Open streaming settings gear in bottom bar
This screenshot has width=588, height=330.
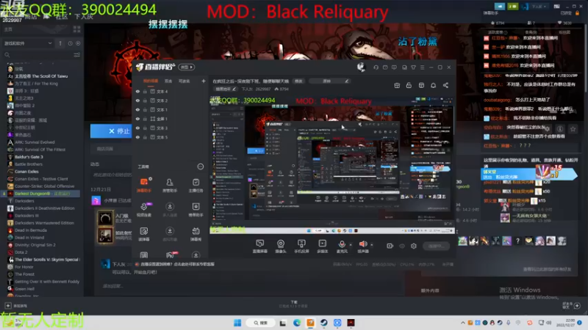pyautogui.click(x=414, y=246)
